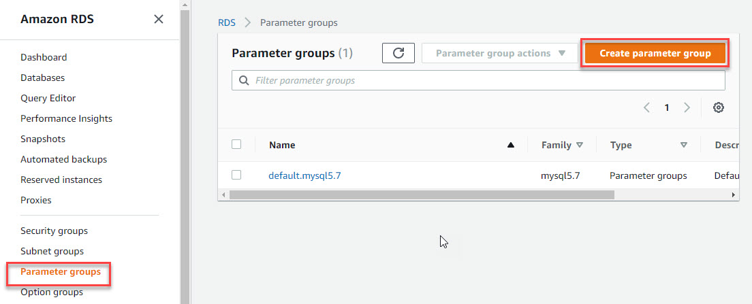Go to RDS breadcrumb link
The image size is (752, 304).
227,22
